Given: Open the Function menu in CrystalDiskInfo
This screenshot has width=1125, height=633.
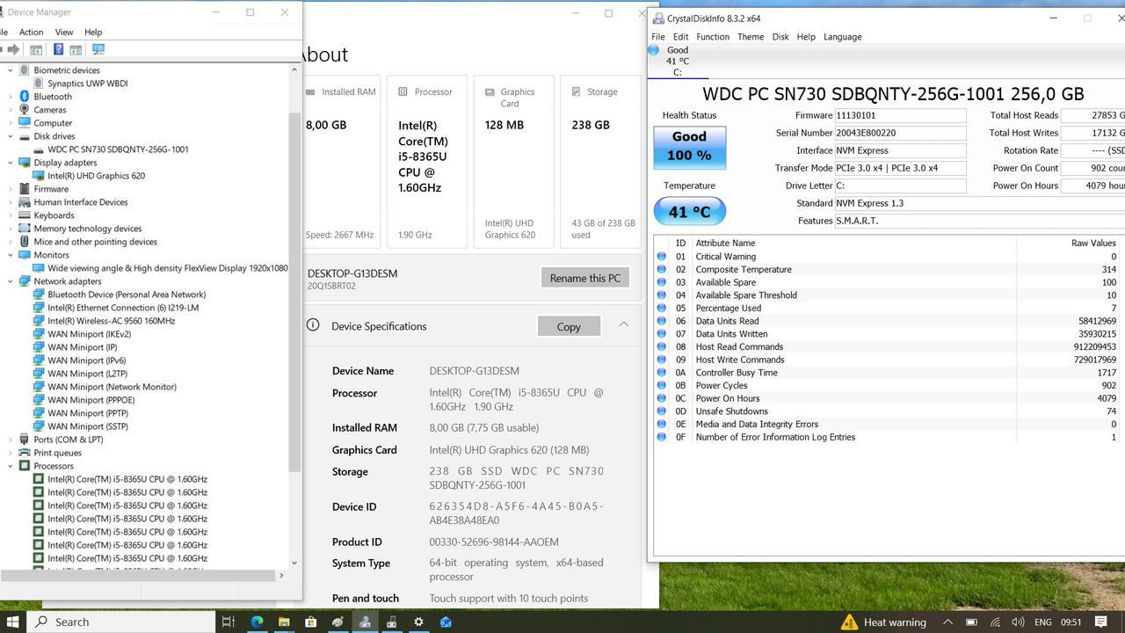Looking at the screenshot, I should [713, 37].
